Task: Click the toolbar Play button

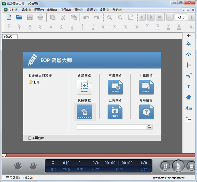Action: click(x=151, y=17)
